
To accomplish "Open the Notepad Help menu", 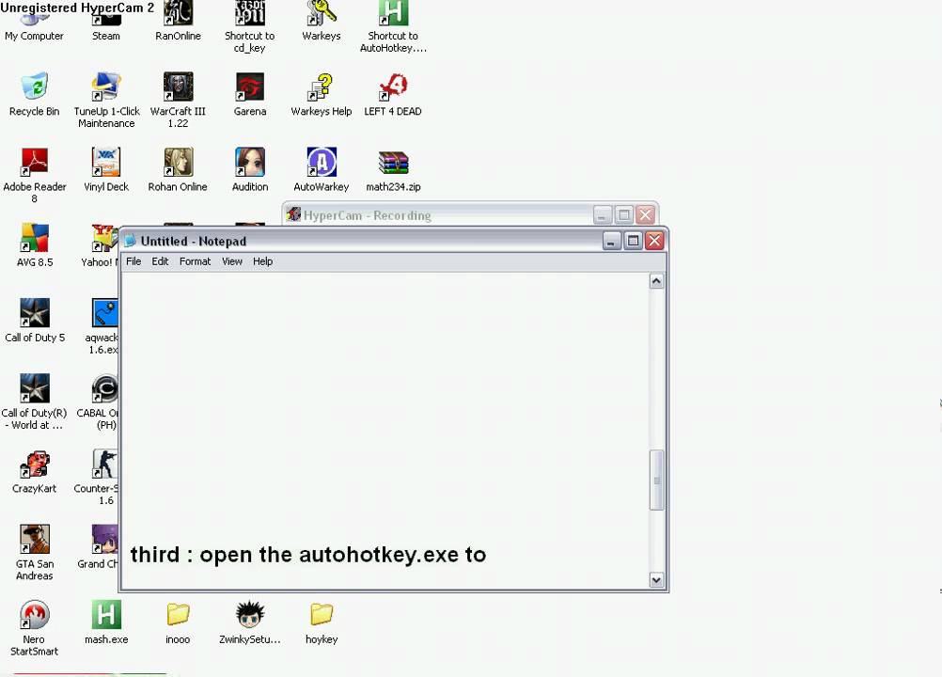I will [x=262, y=261].
